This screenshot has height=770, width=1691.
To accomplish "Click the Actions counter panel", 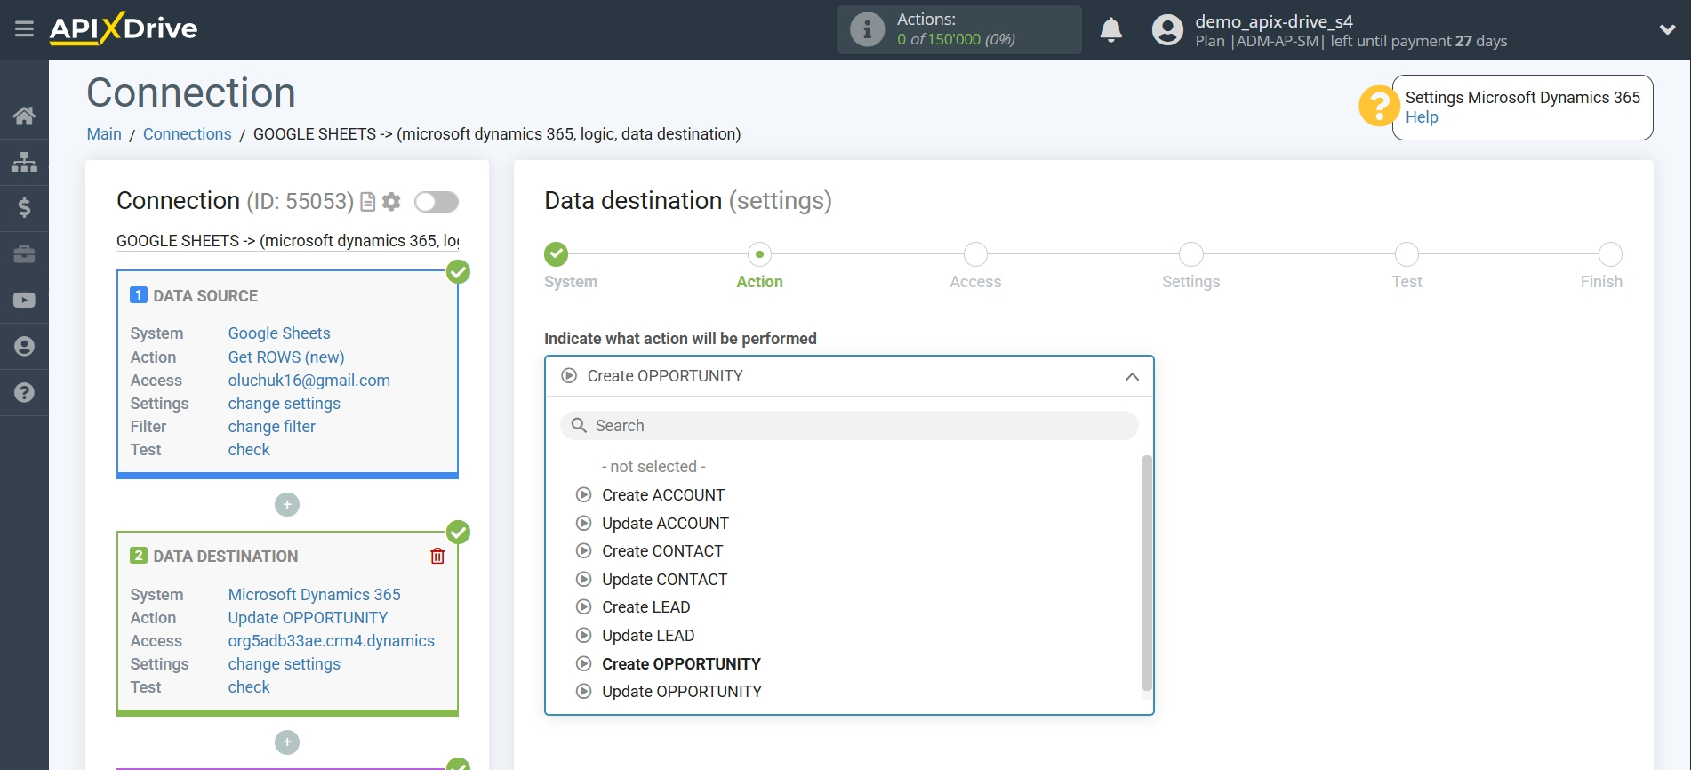I will pos(959,29).
